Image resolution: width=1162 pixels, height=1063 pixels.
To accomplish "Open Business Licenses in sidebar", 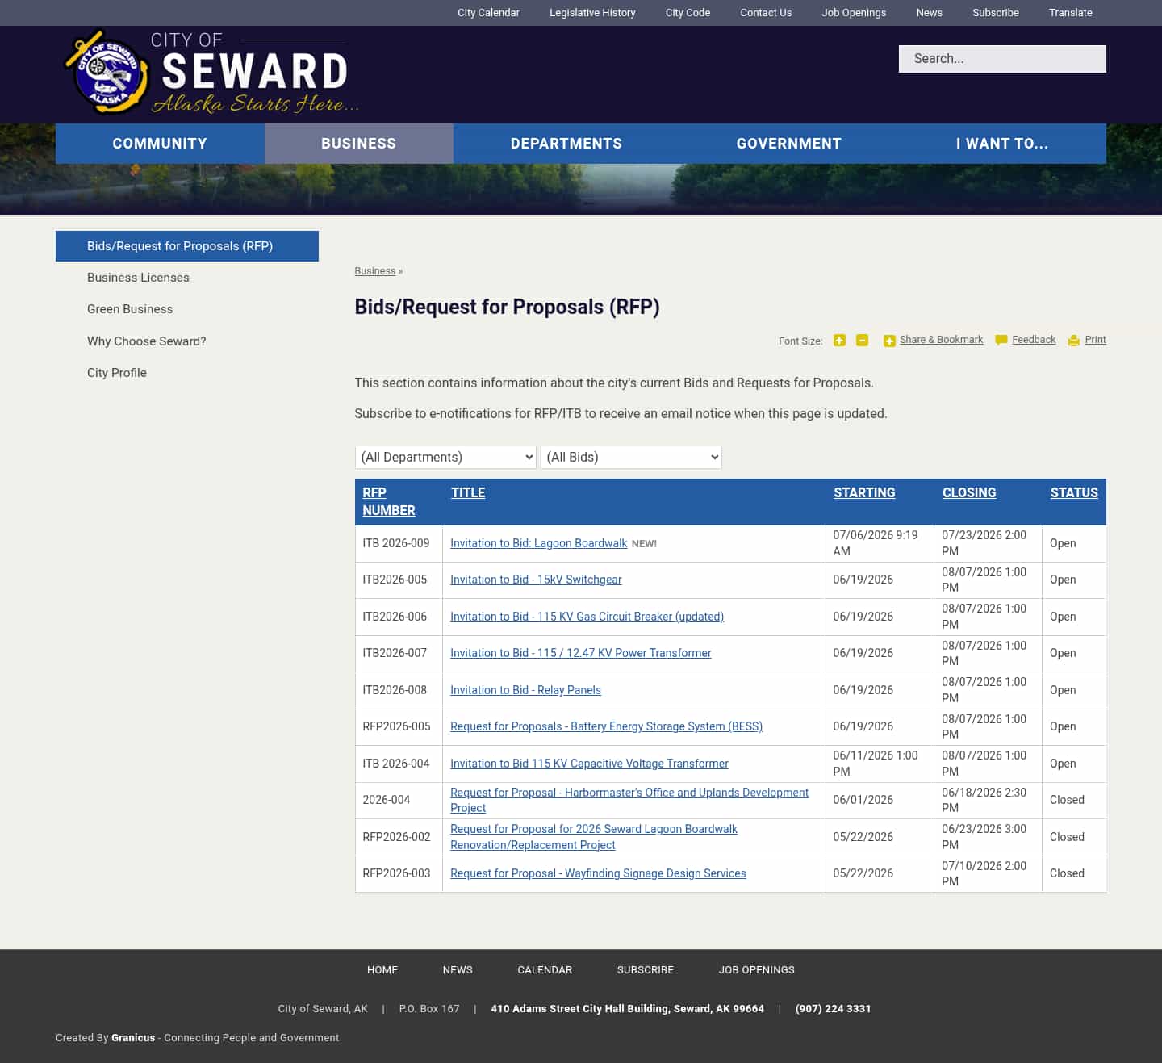I will [138, 278].
